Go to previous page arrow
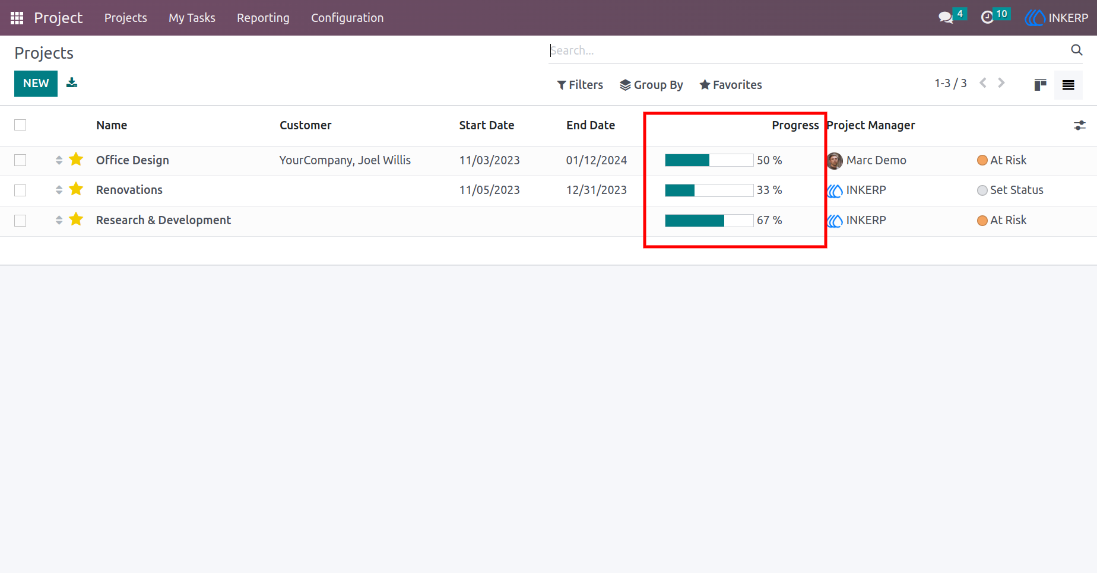This screenshot has height=573, width=1097. tap(983, 83)
